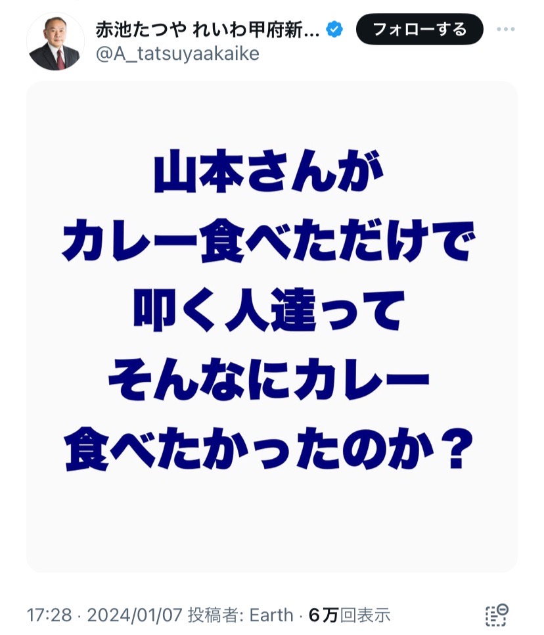The height and width of the screenshot is (635, 544).
Task: Open the handle @A_tatsuyaakaike
Action: tap(177, 53)
